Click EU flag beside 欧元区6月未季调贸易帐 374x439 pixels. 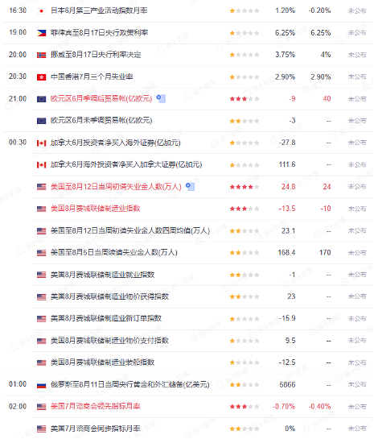pyautogui.click(x=41, y=121)
